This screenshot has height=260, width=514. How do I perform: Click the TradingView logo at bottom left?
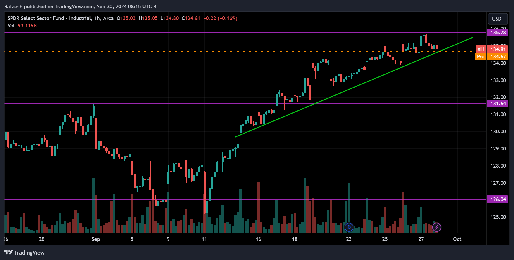tap(24, 253)
